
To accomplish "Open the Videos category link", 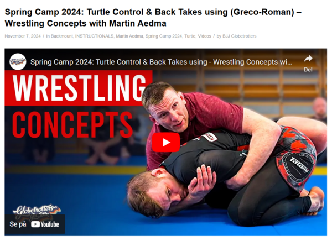I will point(205,36).
